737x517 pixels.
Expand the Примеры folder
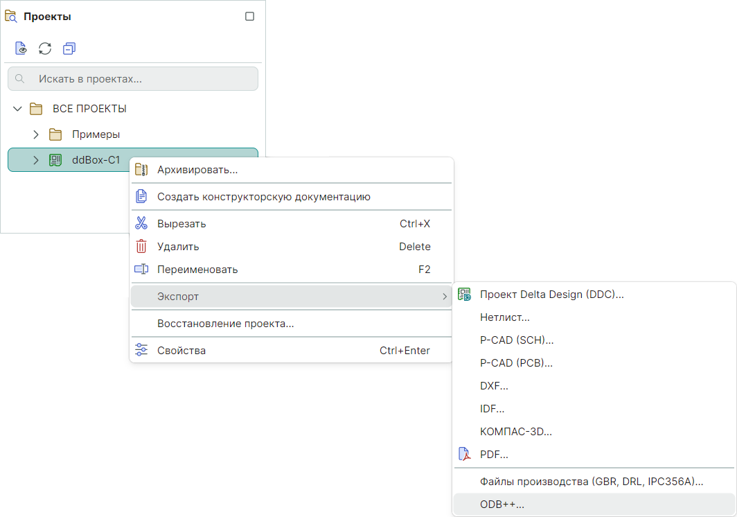(36, 134)
